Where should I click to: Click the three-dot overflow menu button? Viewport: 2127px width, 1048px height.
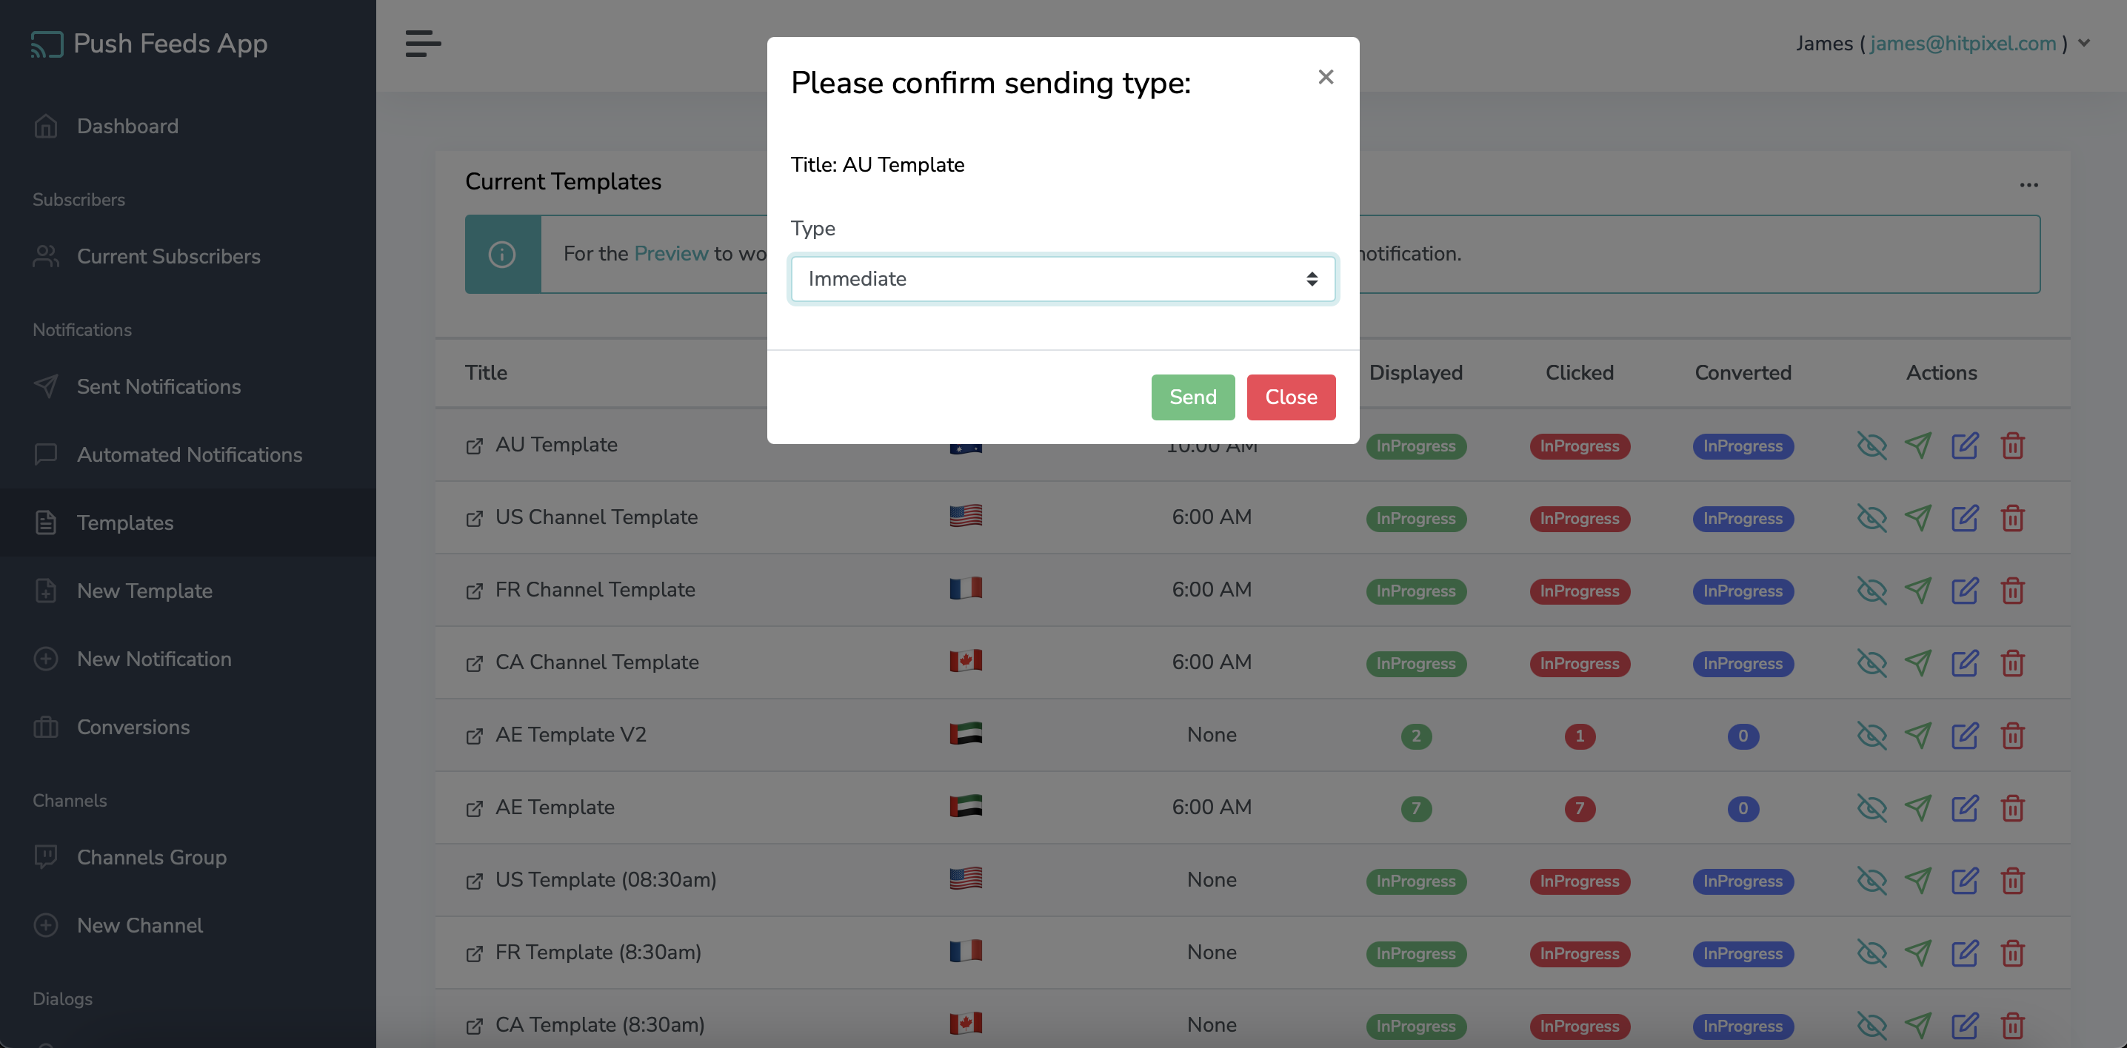click(x=2029, y=184)
